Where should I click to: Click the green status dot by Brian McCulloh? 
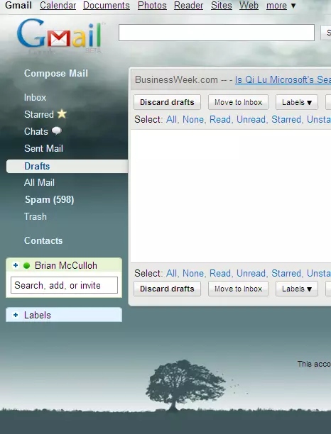(26, 266)
